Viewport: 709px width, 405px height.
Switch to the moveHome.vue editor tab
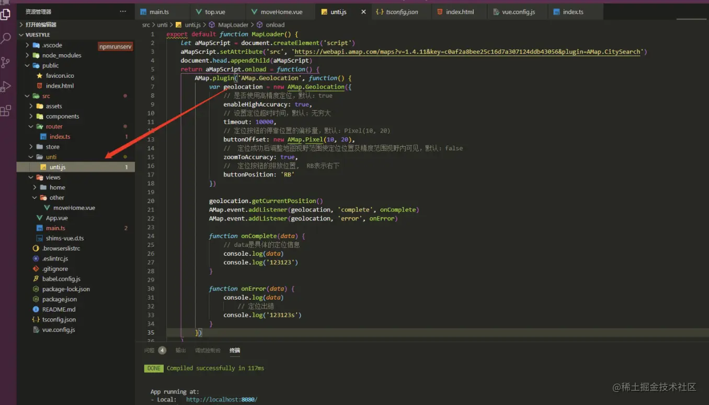pos(277,11)
